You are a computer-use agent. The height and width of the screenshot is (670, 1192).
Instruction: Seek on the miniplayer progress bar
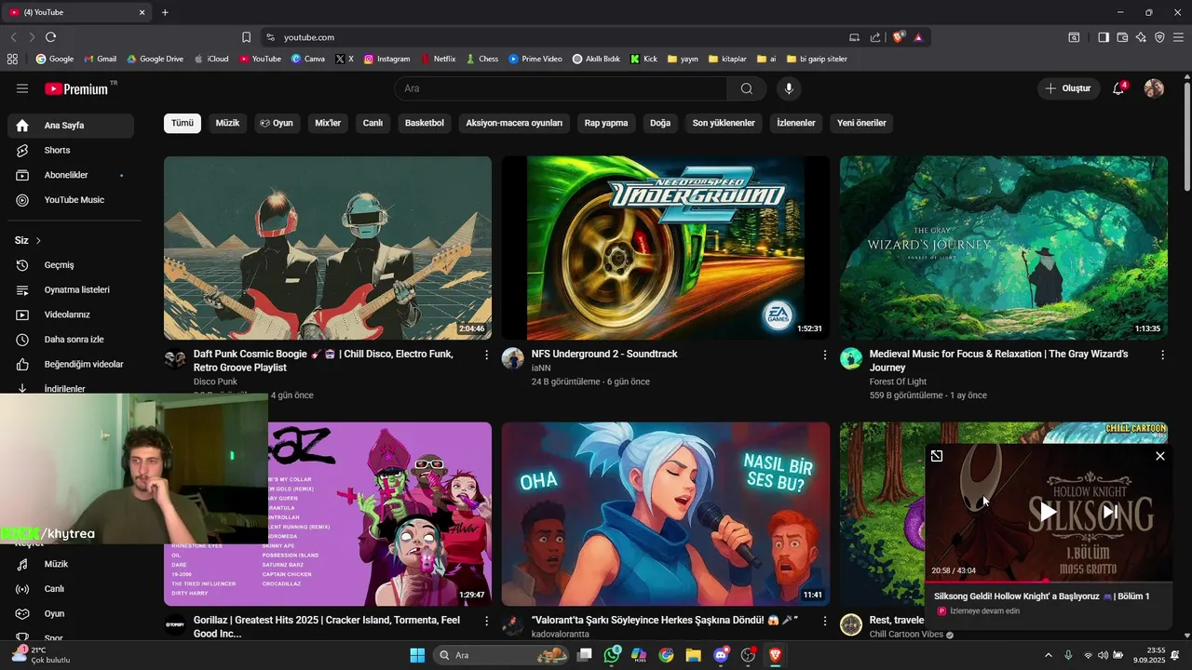[1049, 582]
